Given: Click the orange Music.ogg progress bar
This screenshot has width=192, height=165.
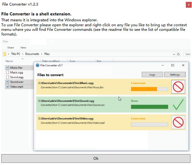Looking at the screenshot, I should click(x=149, y=89).
